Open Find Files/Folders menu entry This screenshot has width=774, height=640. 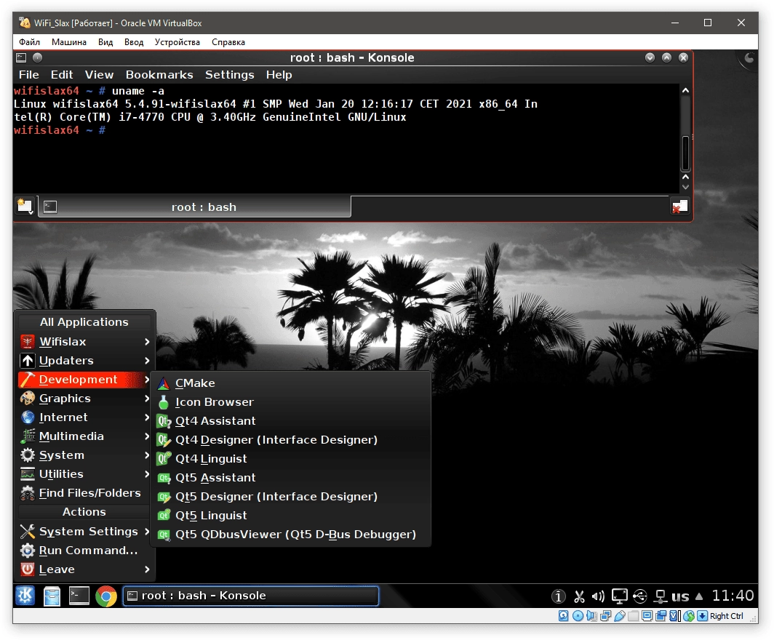coord(84,493)
